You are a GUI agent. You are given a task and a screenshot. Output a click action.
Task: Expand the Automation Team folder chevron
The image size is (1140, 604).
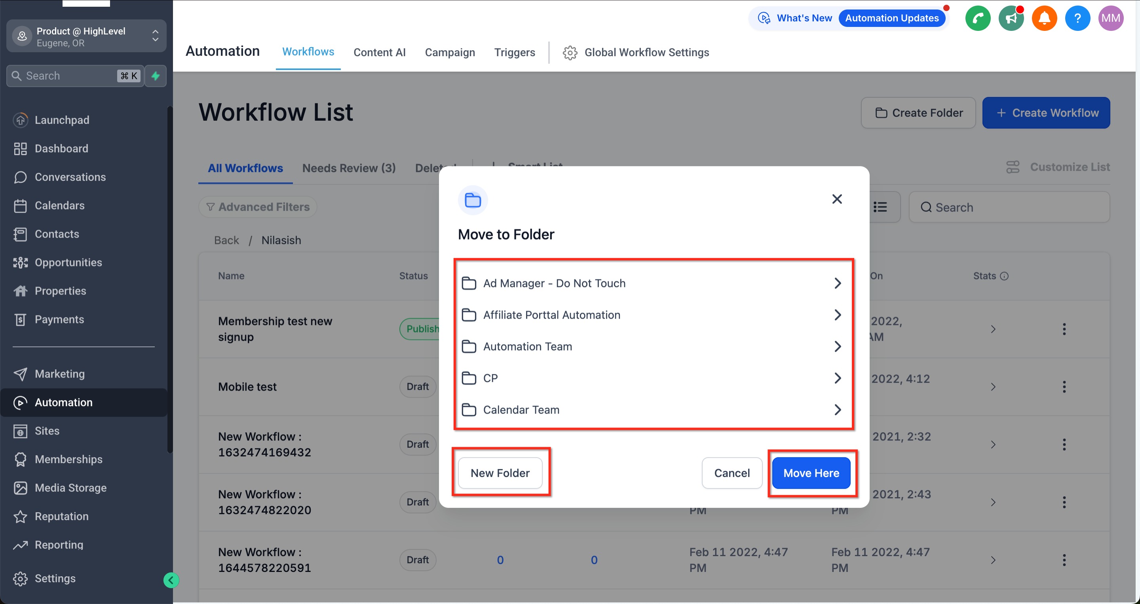837,346
